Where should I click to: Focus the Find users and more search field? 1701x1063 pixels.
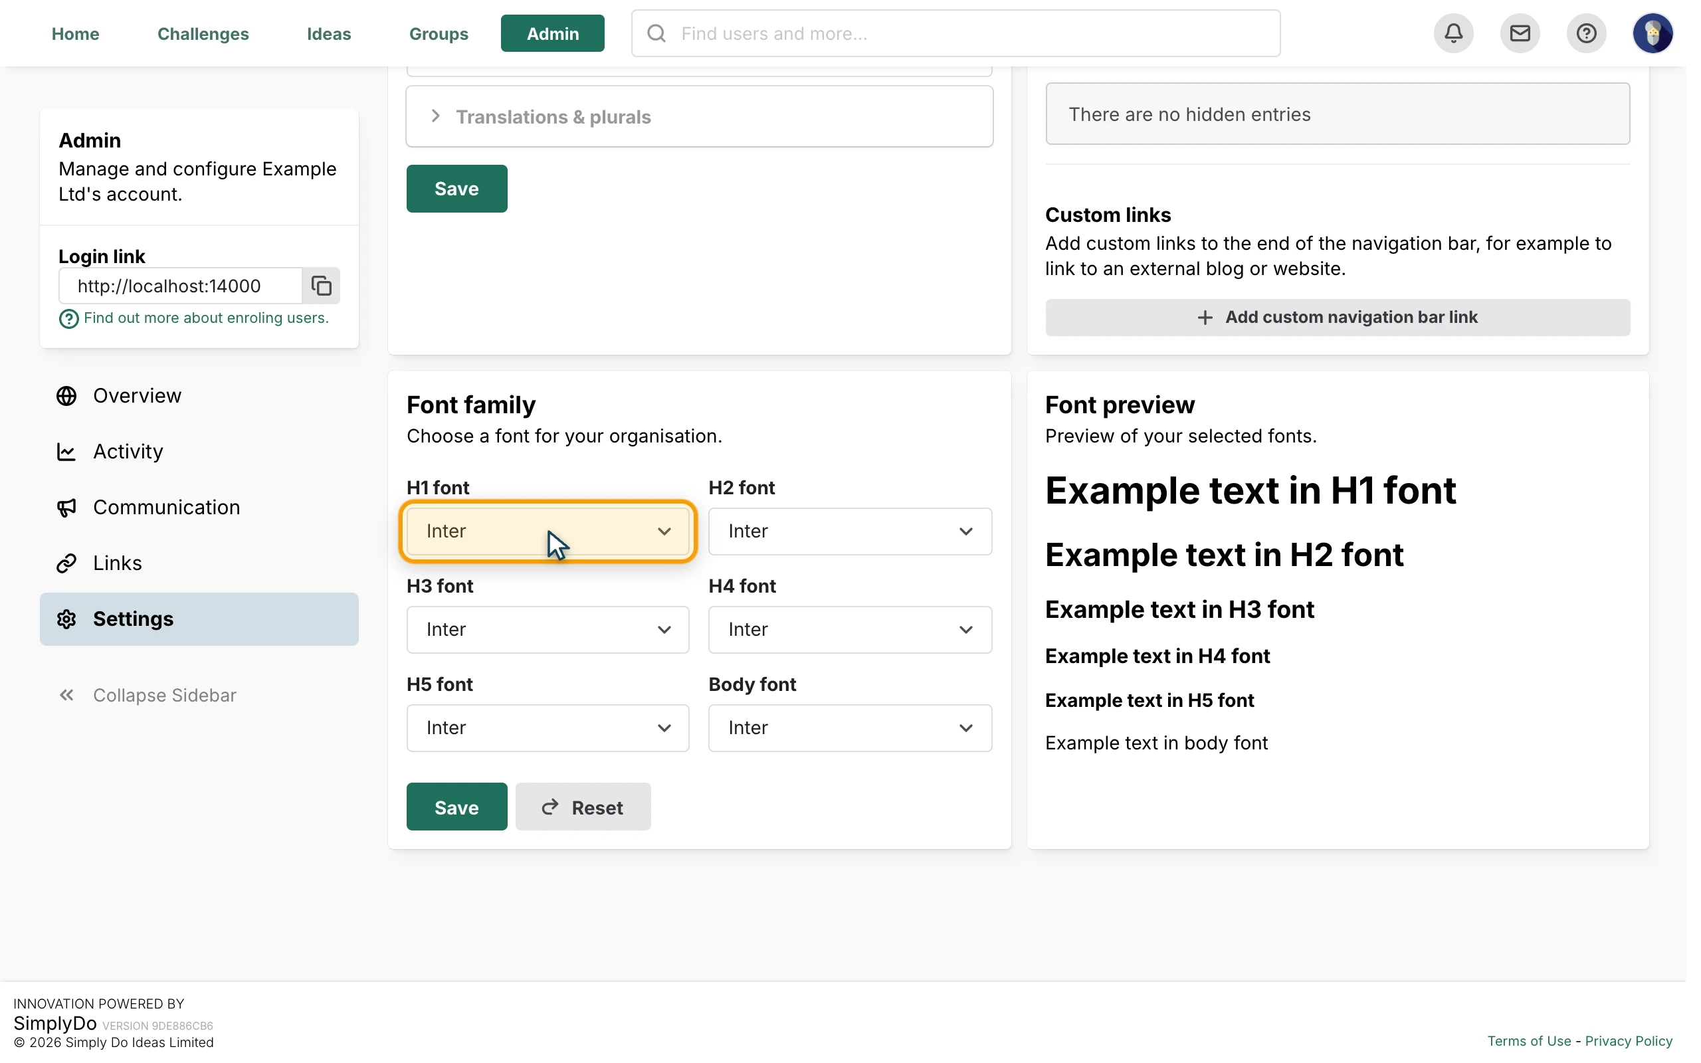tap(955, 33)
